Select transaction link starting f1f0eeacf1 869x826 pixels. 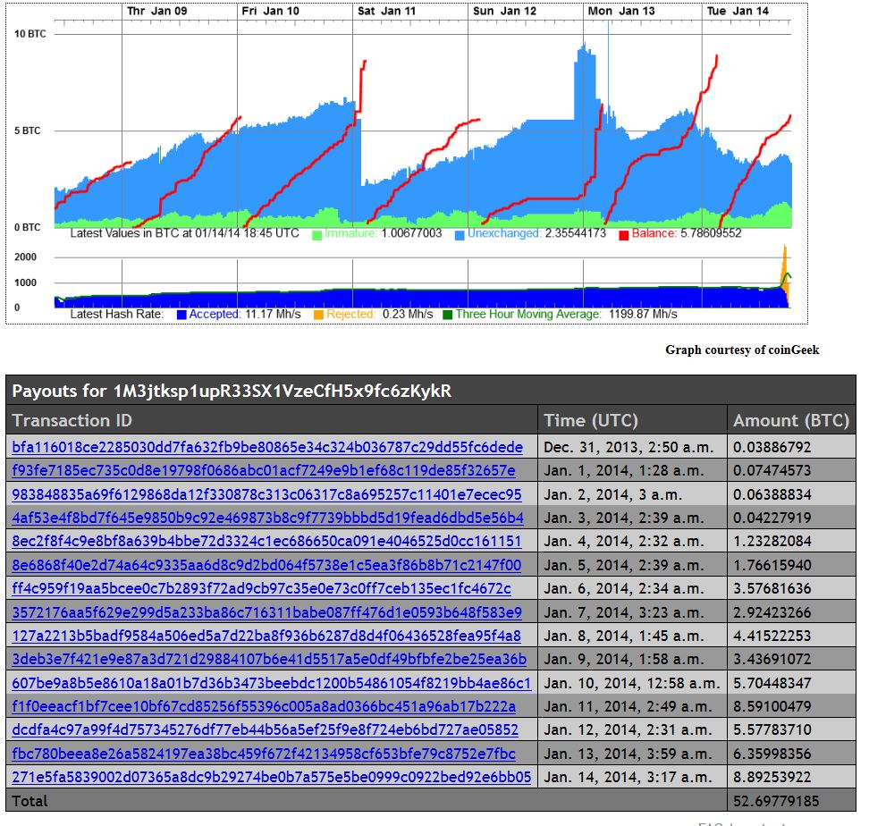click(264, 706)
